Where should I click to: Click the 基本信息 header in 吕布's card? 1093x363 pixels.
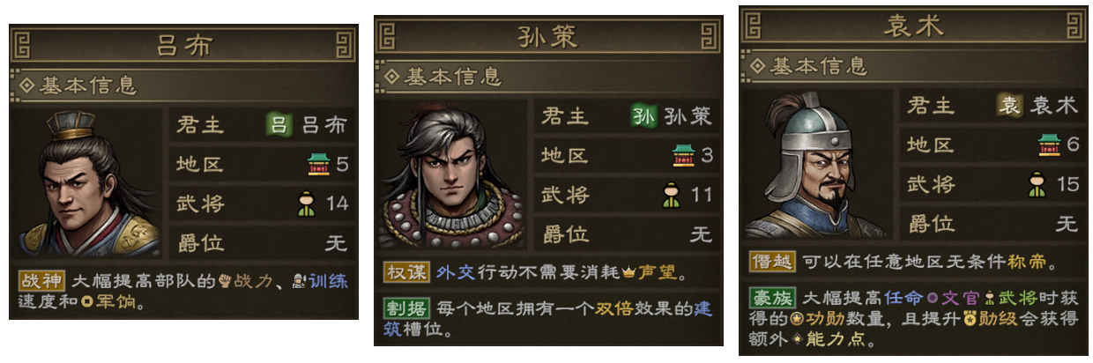(78, 85)
